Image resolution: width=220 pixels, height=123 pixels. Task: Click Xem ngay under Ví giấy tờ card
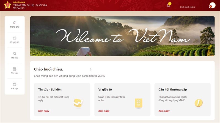pos(104,111)
